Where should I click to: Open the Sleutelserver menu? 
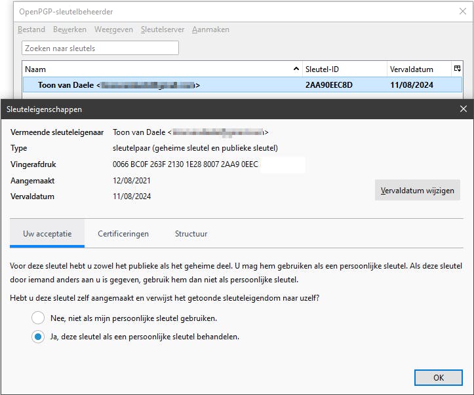click(x=162, y=29)
